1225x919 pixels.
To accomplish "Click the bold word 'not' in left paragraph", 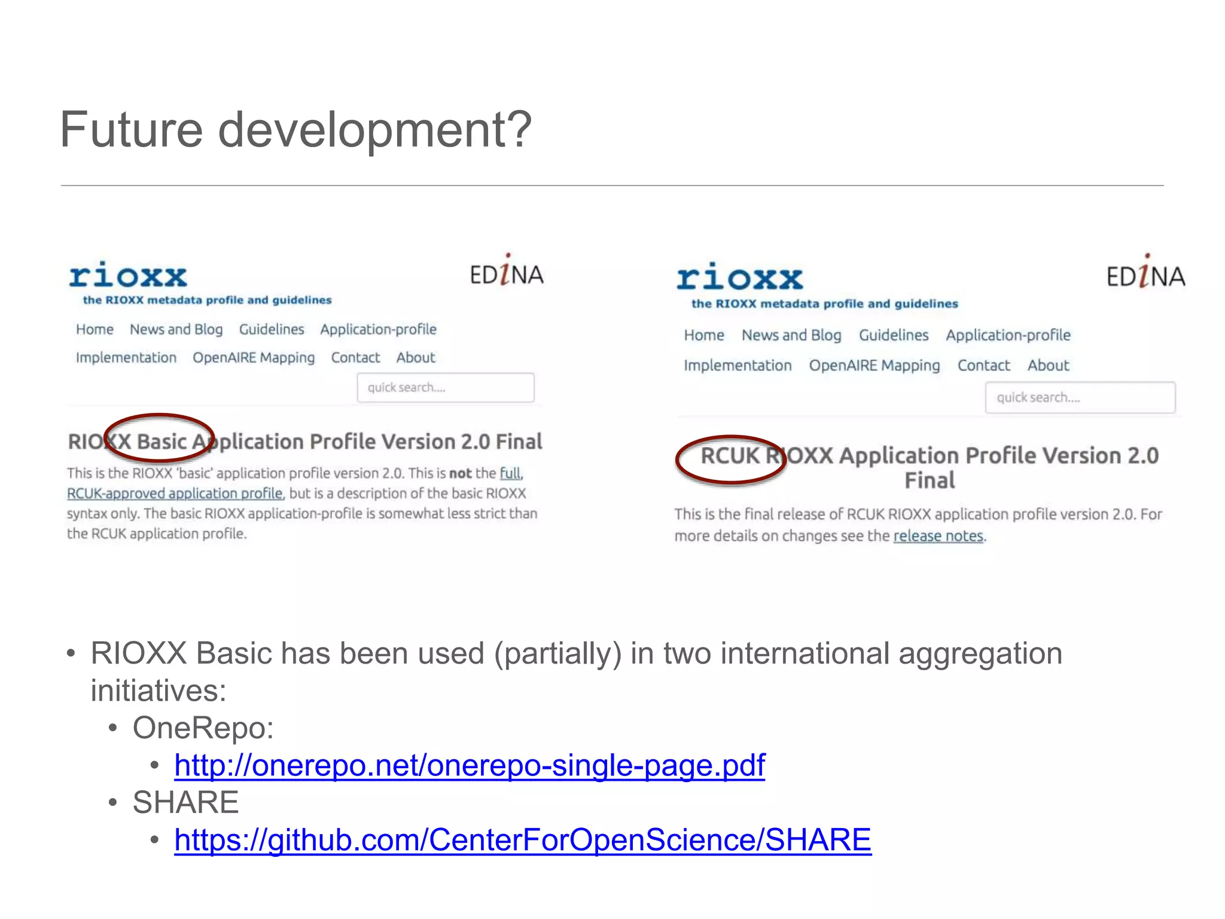I will click(x=461, y=473).
